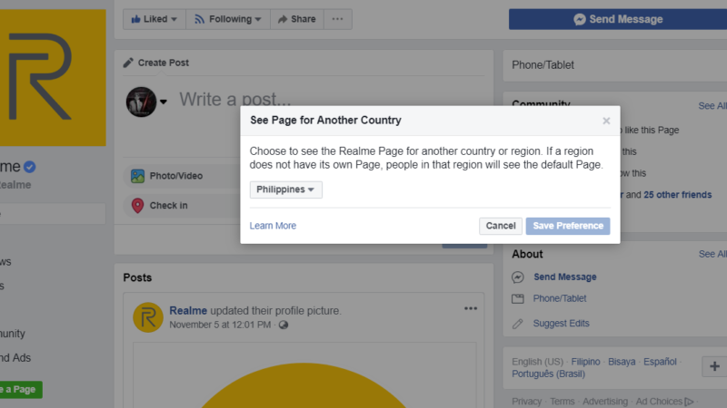Screen dimensions: 727x408
Task: Switch language to Bisaya
Action: tap(622, 362)
